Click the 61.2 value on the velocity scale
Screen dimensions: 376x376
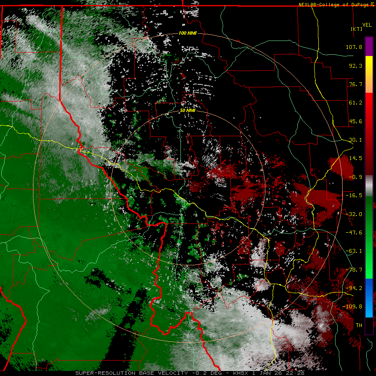356,103
